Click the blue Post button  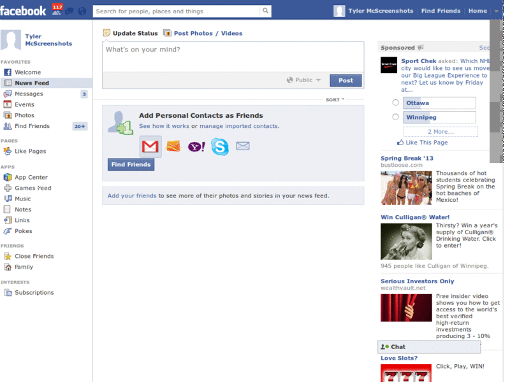[x=346, y=80]
